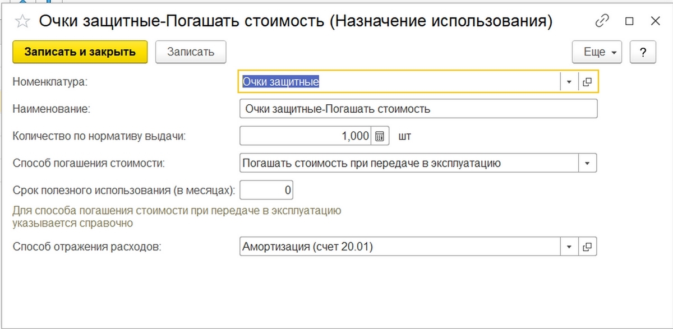Click into the Наименование text field
The height and width of the screenshot is (329, 673).
418,109
